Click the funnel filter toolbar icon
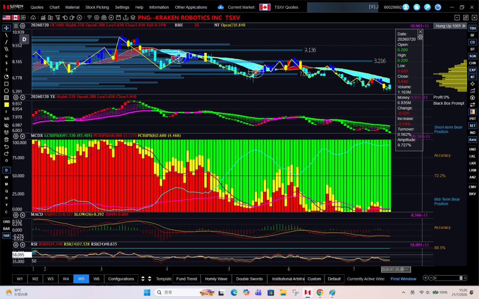 pos(57,18)
